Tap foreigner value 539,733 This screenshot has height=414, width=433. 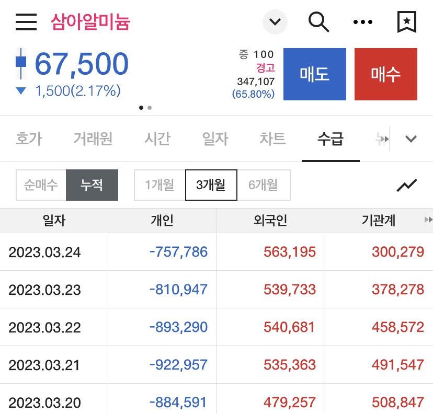click(290, 289)
